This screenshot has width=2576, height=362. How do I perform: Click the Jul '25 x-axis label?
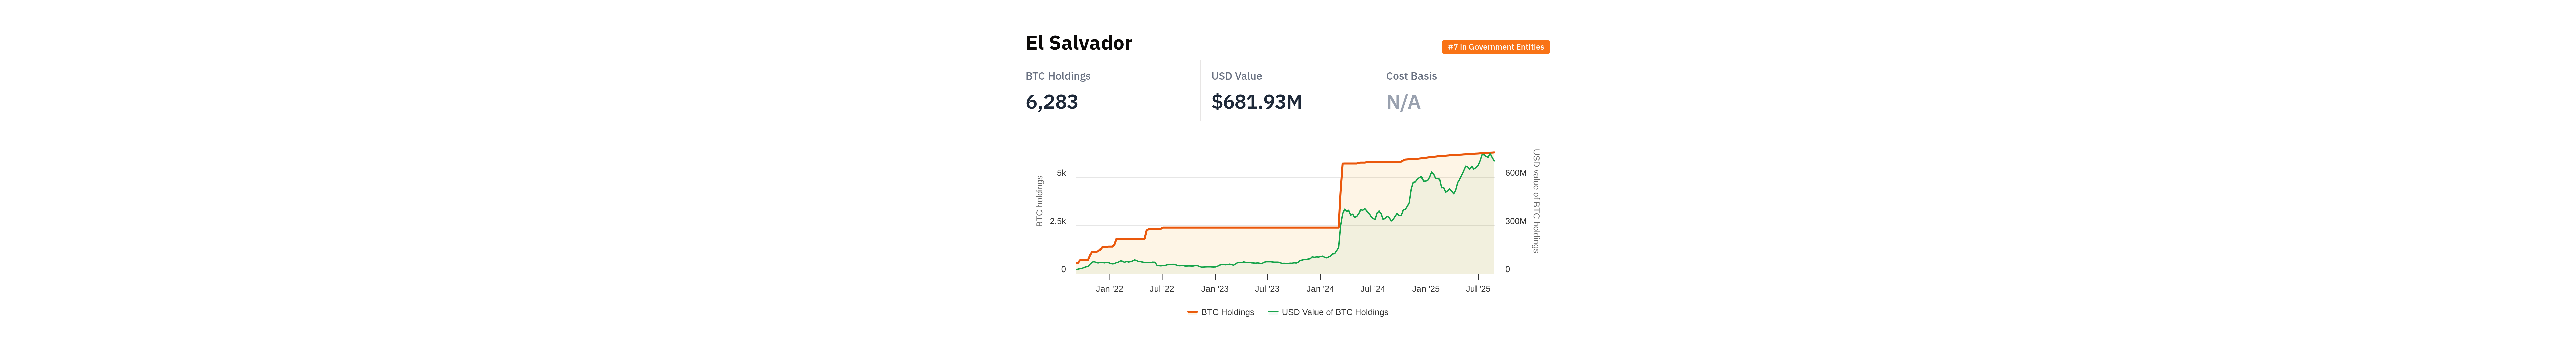tap(1478, 289)
